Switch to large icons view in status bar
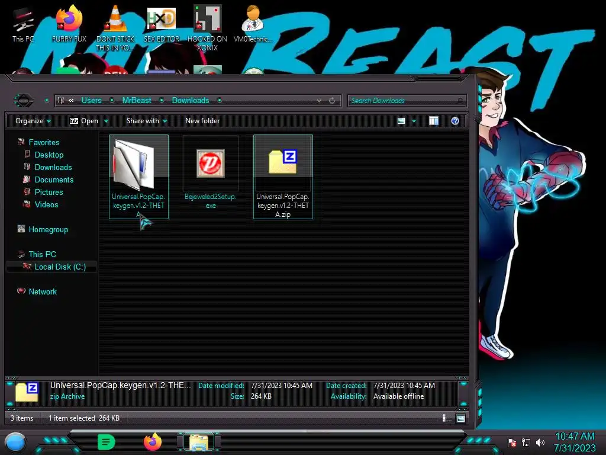 coord(460,418)
